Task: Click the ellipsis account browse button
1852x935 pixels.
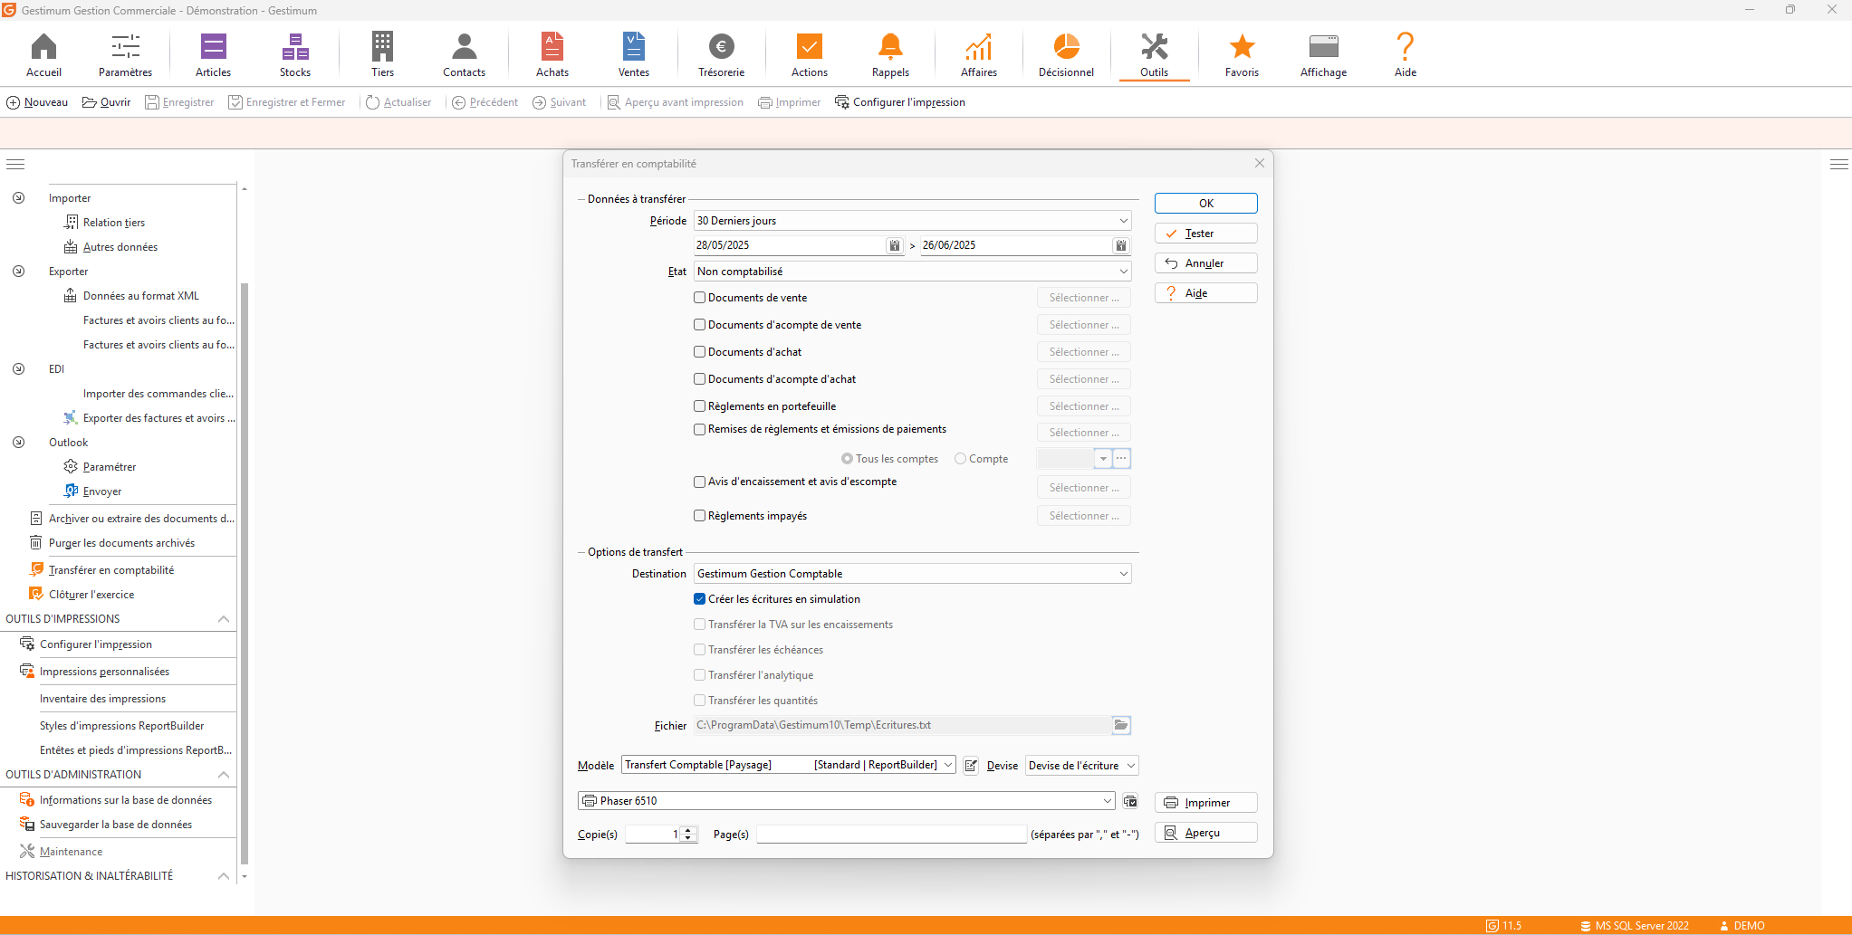Action: click(x=1121, y=458)
